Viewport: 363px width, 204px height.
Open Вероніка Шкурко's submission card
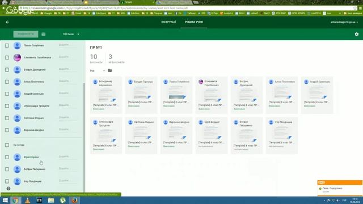pyautogui.click(x=176, y=135)
